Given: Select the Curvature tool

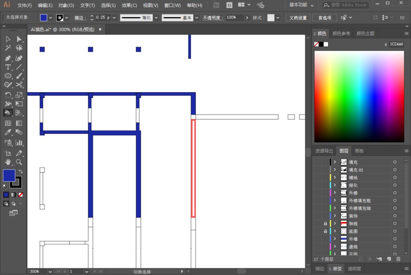Looking at the screenshot, I should pos(19,58).
